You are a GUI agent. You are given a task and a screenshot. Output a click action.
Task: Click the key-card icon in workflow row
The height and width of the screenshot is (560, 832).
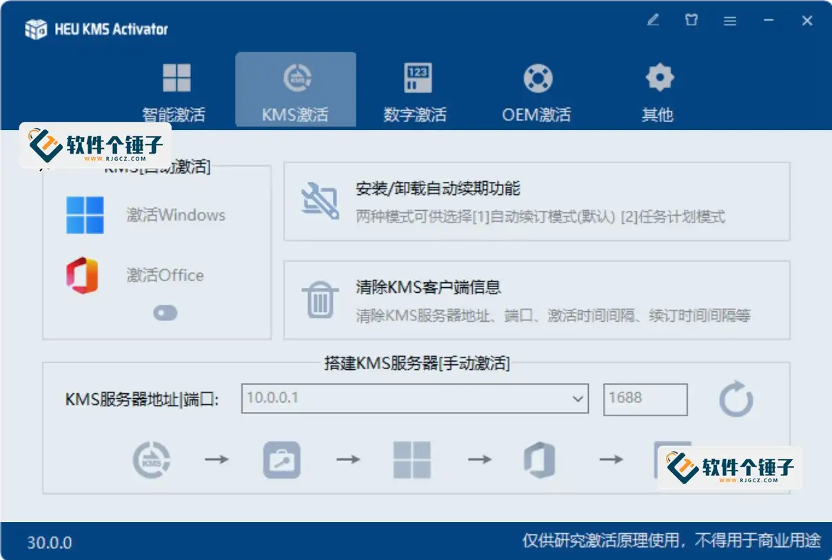click(282, 459)
